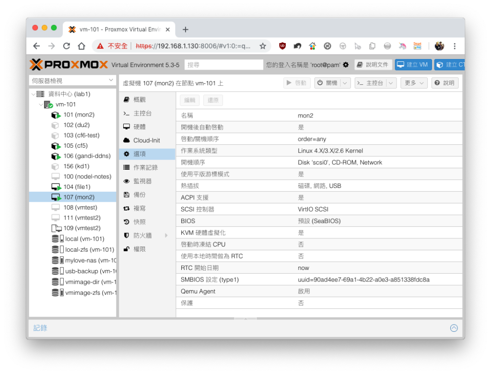The width and height of the screenshot is (491, 374).
Task: Open the Cloud-Init tab
Action: pos(147,140)
